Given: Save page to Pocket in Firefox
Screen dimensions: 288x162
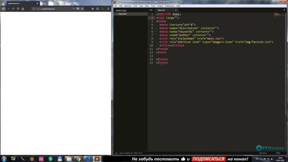Looking at the screenshot, I should click(x=78, y=9).
